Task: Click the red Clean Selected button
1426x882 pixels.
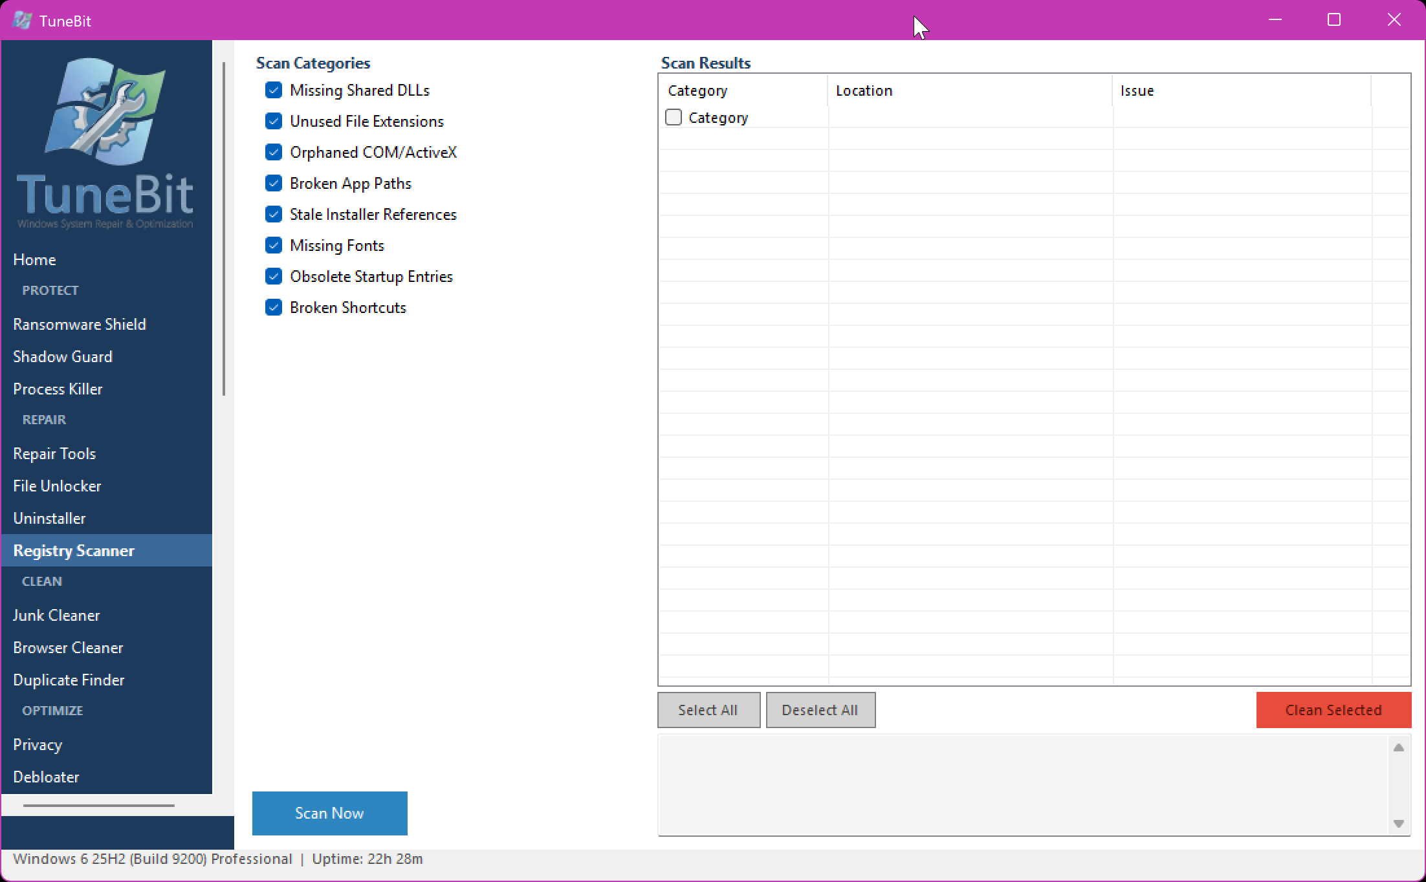Action: pos(1333,710)
